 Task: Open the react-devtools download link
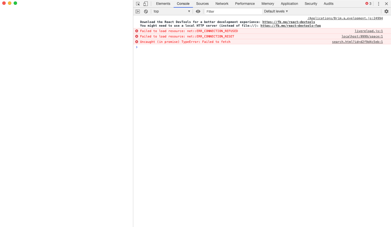pyautogui.click(x=289, y=22)
